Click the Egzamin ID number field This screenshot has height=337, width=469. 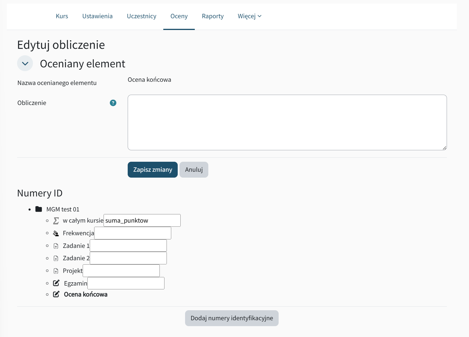(x=126, y=283)
